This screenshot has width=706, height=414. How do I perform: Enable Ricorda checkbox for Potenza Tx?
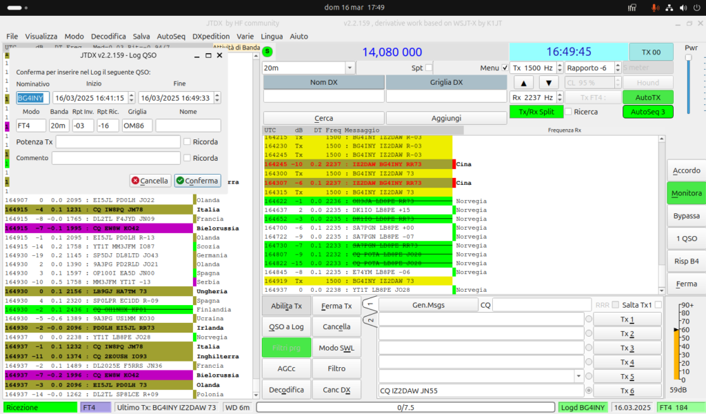[188, 141]
